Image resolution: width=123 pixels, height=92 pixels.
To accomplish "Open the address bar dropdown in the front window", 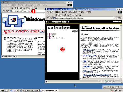I will pos(114,18).
